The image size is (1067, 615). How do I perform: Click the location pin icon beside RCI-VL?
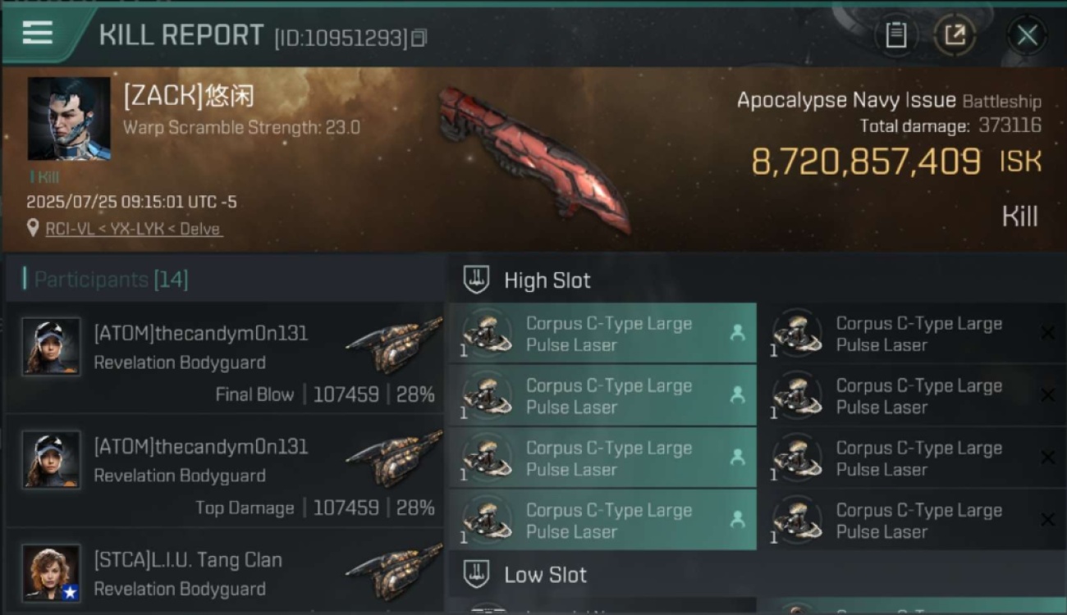pyautogui.click(x=33, y=229)
